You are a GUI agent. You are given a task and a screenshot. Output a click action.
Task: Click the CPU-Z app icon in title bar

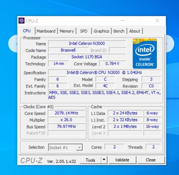click(21, 21)
